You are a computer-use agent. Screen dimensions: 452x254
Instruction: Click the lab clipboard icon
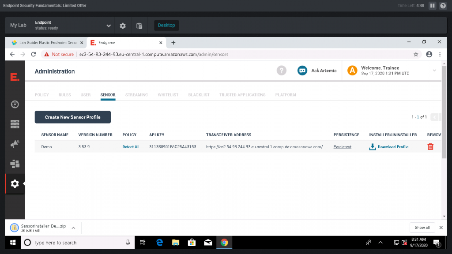tap(139, 26)
